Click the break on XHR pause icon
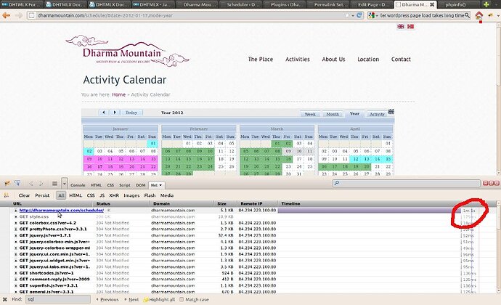This screenshot has height=305, width=501. [x=6, y=195]
